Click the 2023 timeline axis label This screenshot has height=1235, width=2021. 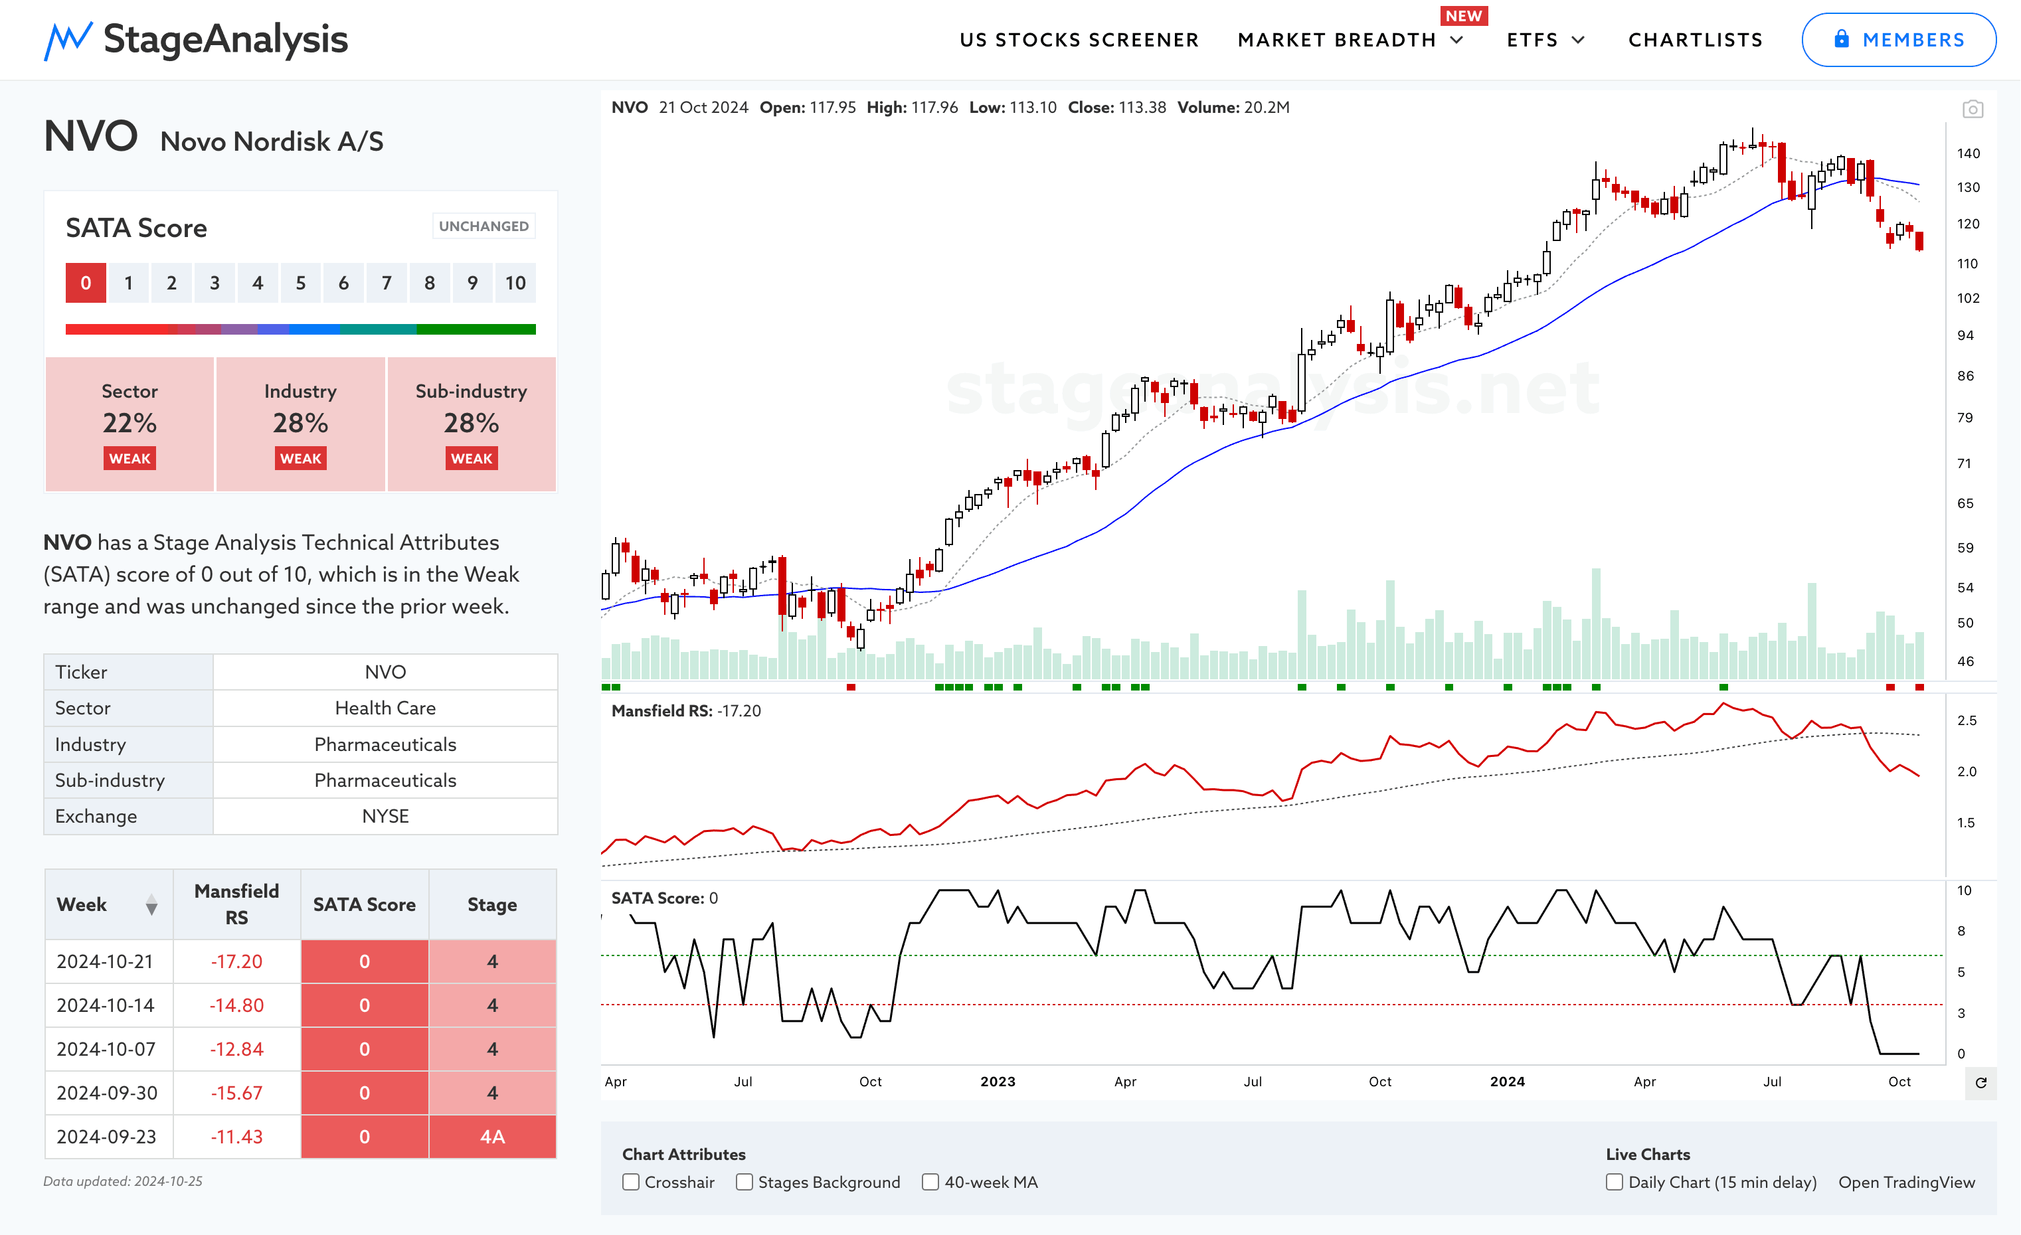click(x=998, y=1082)
